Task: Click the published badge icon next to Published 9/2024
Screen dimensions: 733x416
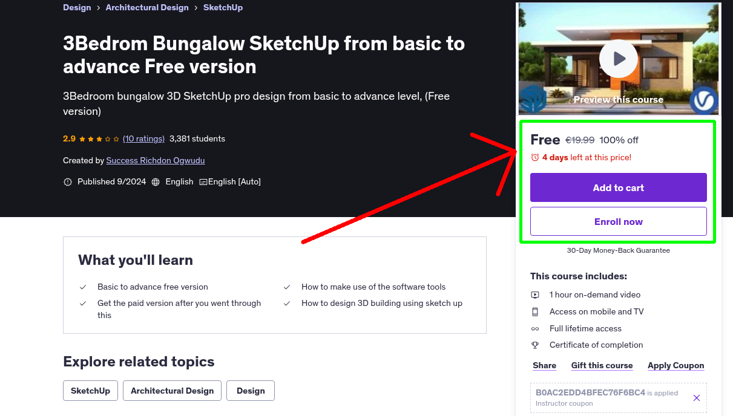Action: pos(68,182)
